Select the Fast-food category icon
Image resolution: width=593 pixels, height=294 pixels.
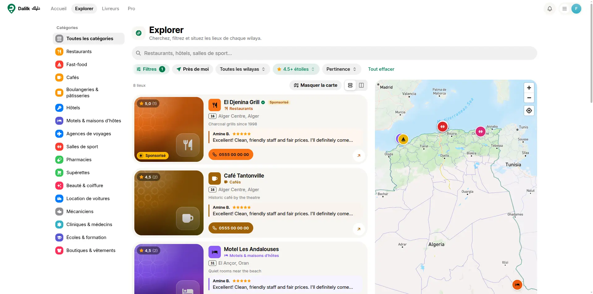tap(59, 65)
